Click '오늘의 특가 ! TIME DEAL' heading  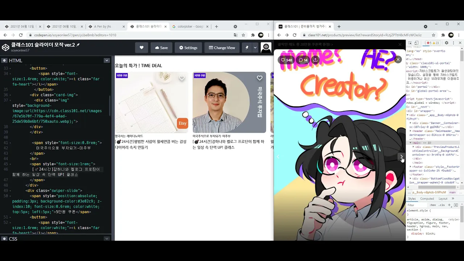pos(138,66)
